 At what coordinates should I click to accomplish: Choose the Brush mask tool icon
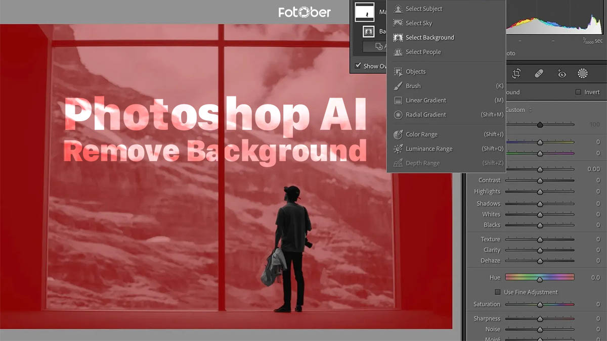(x=398, y=86)
